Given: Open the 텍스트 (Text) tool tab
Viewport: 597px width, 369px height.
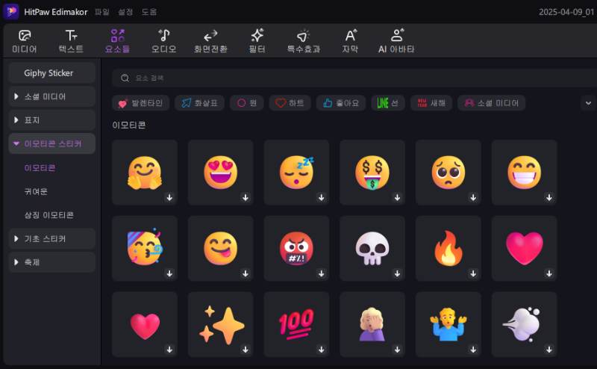Looking at the screenshot, I should pos(71,42).
